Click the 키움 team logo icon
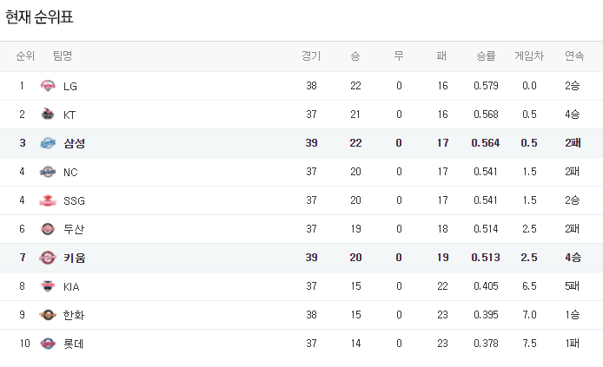The image size is (603, 367). (x=48, y=258)
